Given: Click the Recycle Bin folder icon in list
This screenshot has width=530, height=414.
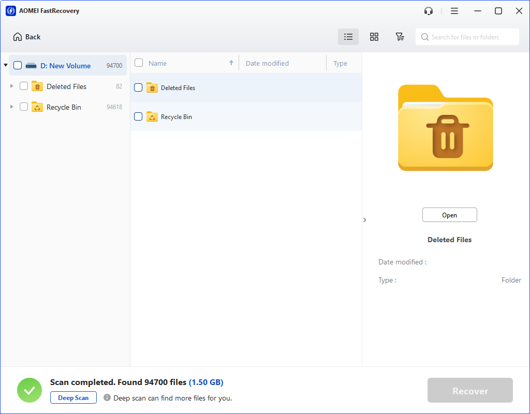Looking at the screenshot, I should 152,117.
